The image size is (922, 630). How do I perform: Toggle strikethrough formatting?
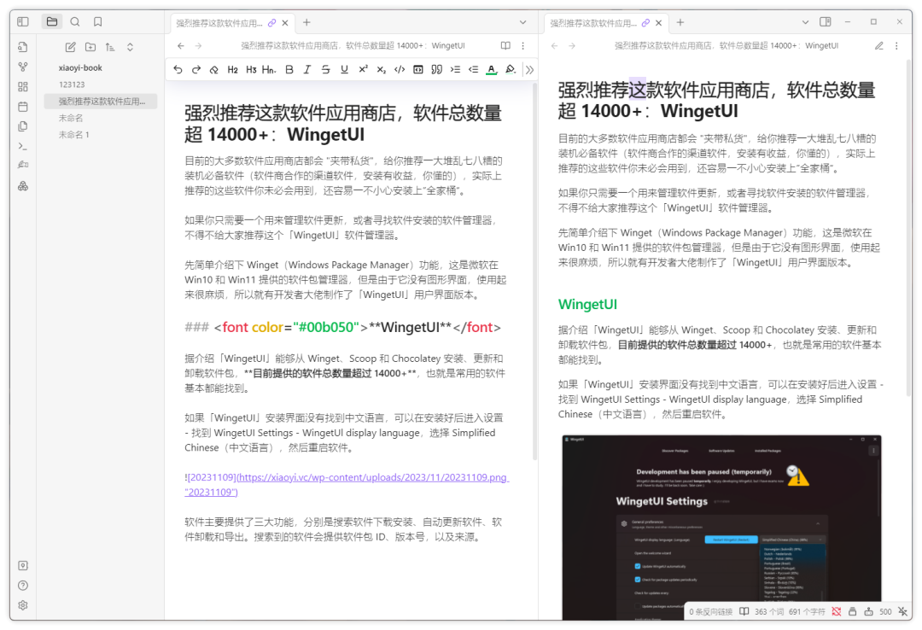pyautogui.click(x=325, y=69)
